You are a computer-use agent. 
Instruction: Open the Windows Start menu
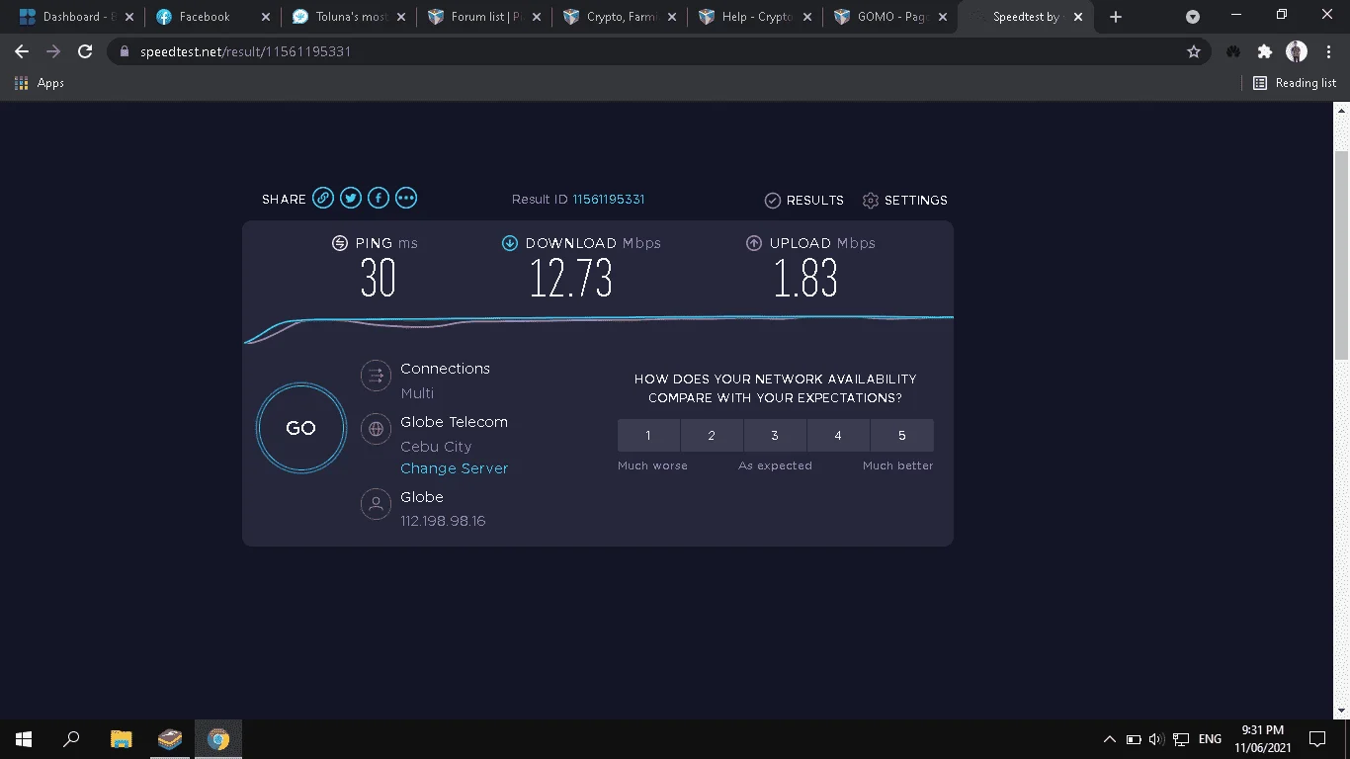point(24,739)
